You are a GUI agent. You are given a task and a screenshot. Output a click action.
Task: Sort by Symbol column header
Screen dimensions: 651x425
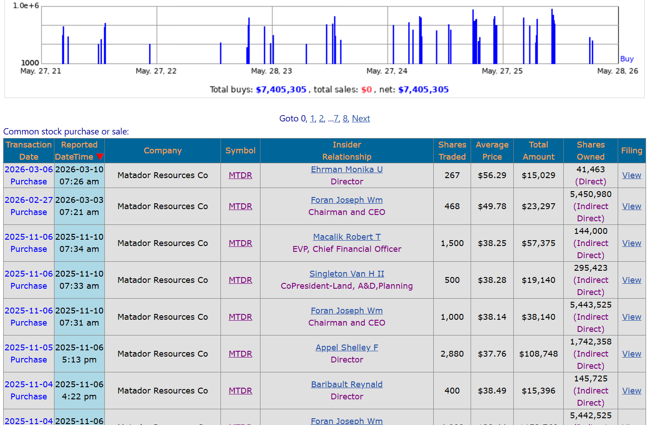coord(240,151)
